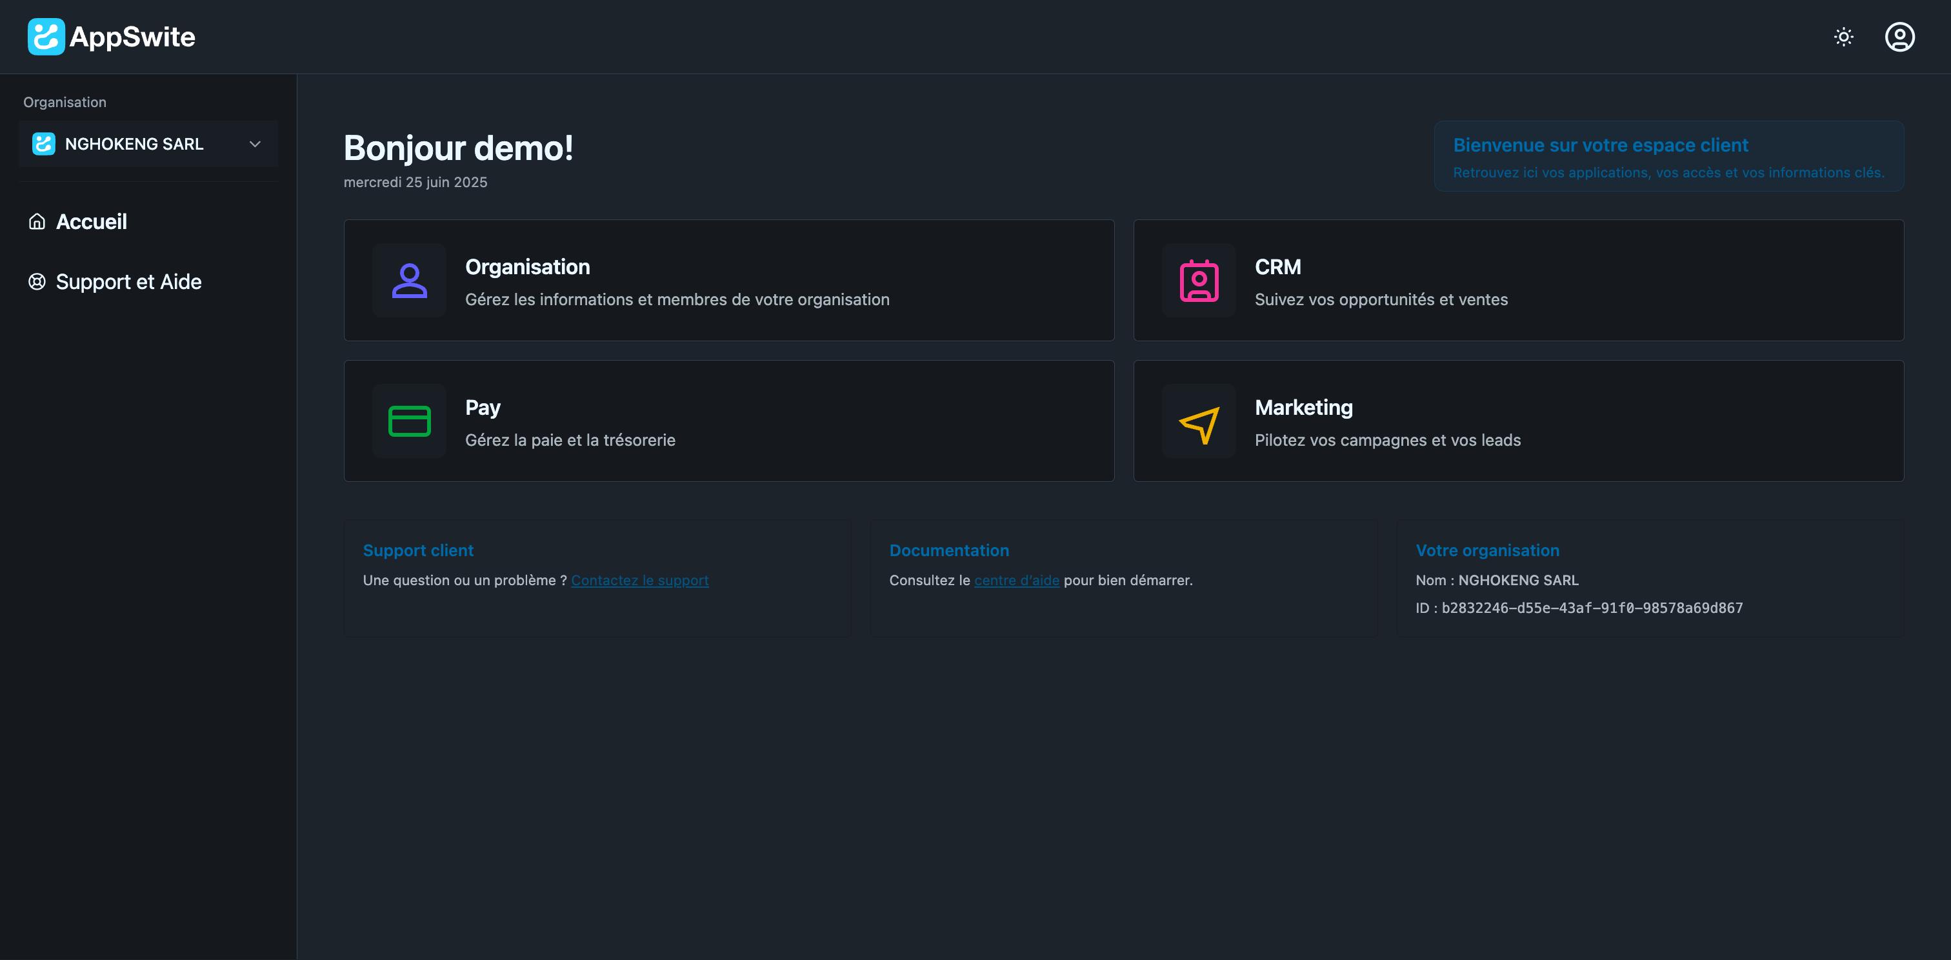1951x960 pixels.
Task: Open the Pay card
Action: click(728, 421)
